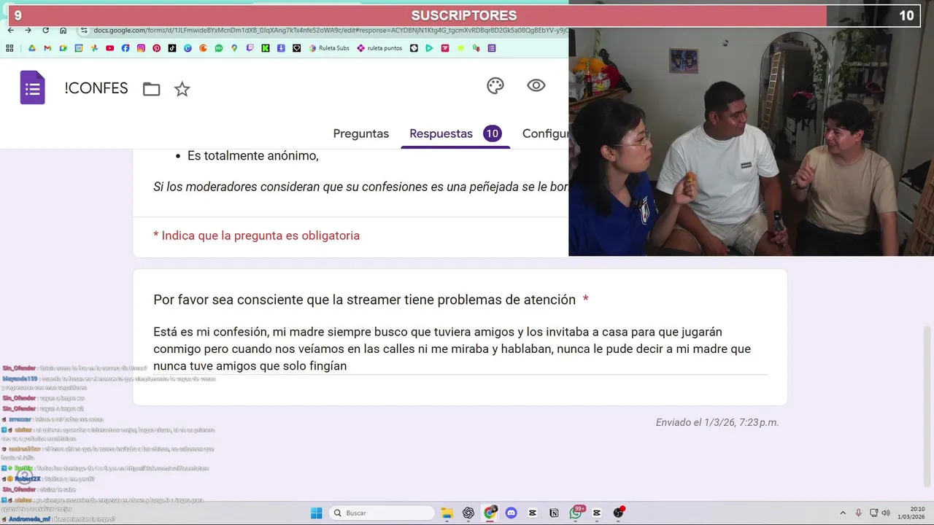Open the TikTok bookmark
934x525 pixels.
[x=172, y=48]
